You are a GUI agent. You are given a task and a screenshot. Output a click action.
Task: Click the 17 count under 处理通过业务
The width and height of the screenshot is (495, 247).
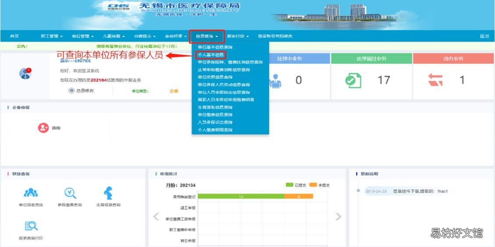pos(384,80)
